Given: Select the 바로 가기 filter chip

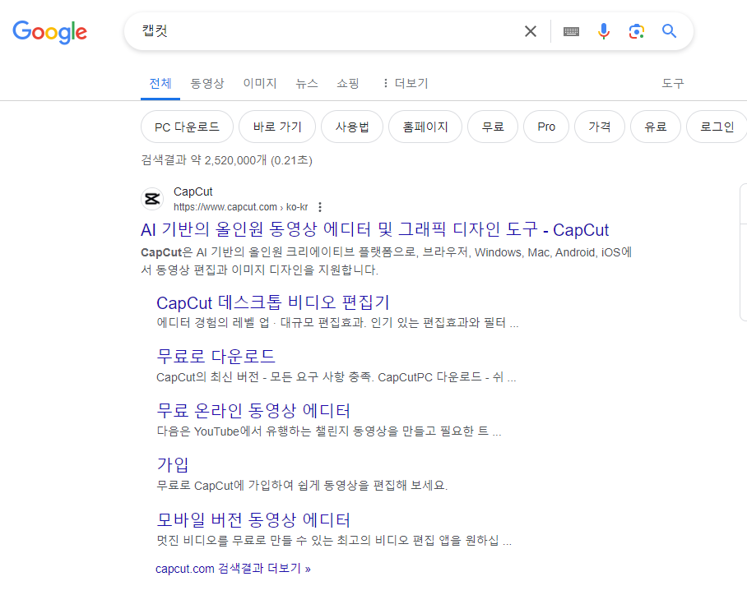Looking at the screenshot, I should pyautogui.click(x=277, y=127).
